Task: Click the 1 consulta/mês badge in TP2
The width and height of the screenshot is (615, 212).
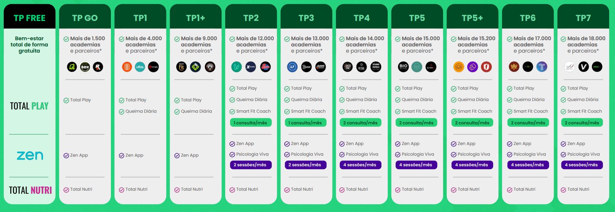Action: pyautogui.click(x=251, y=123)
